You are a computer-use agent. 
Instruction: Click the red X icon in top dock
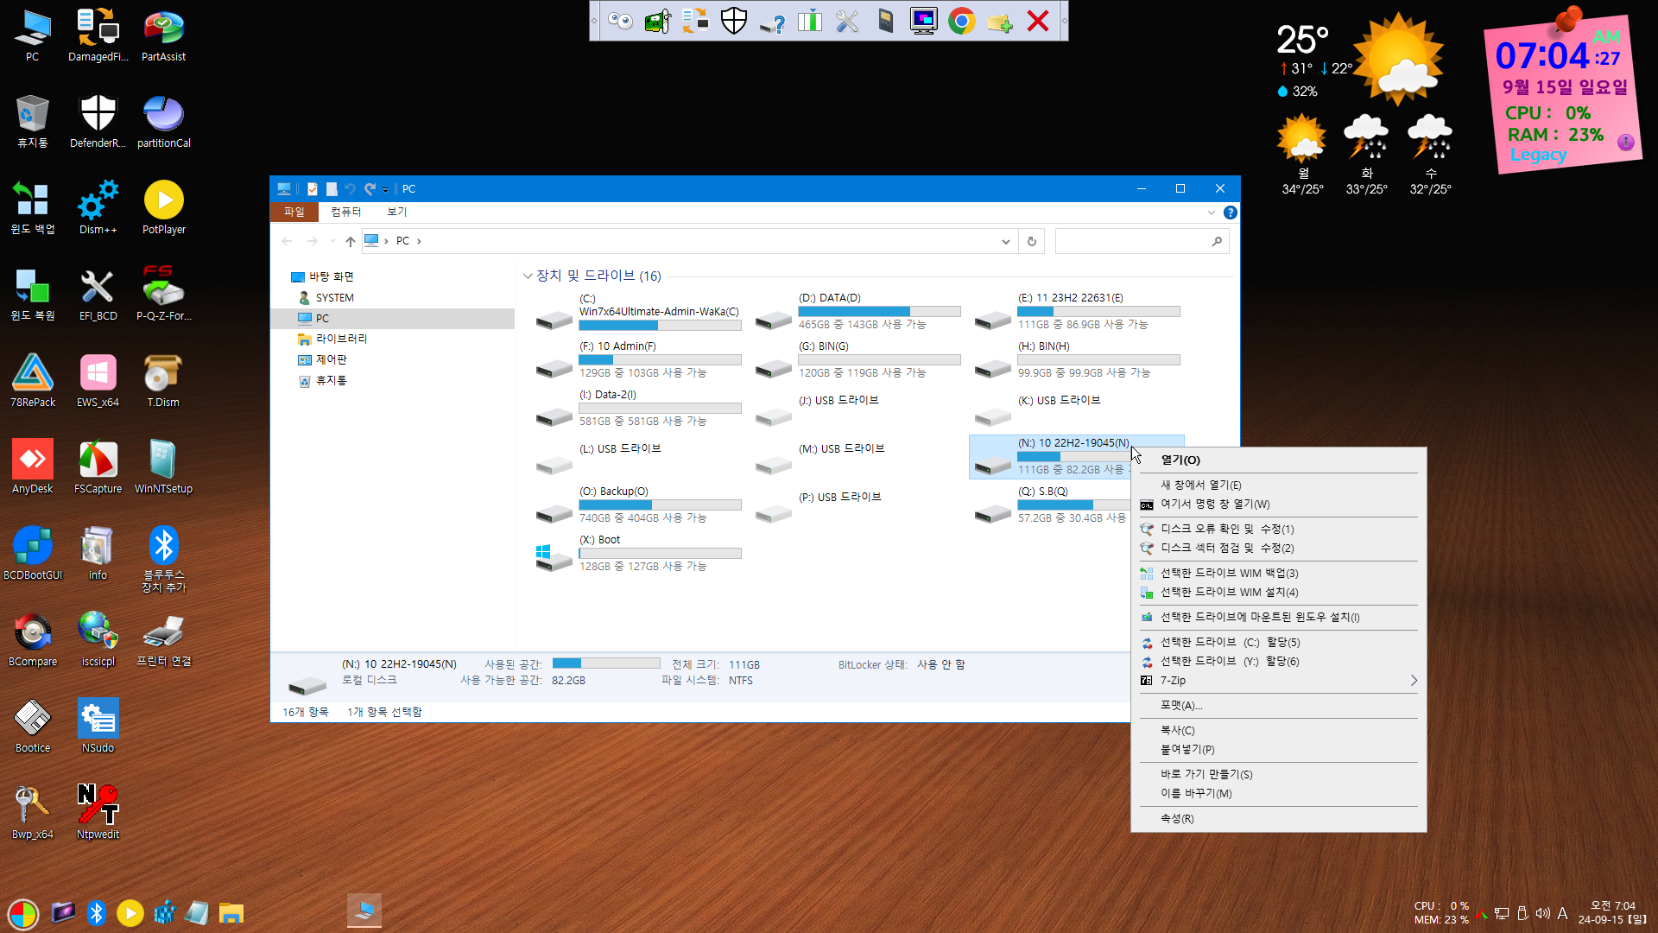[x=1038, y=21]
